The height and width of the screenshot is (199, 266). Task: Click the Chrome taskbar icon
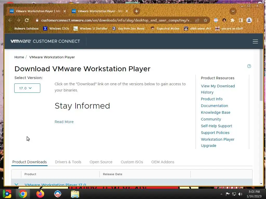coord(23,194)
